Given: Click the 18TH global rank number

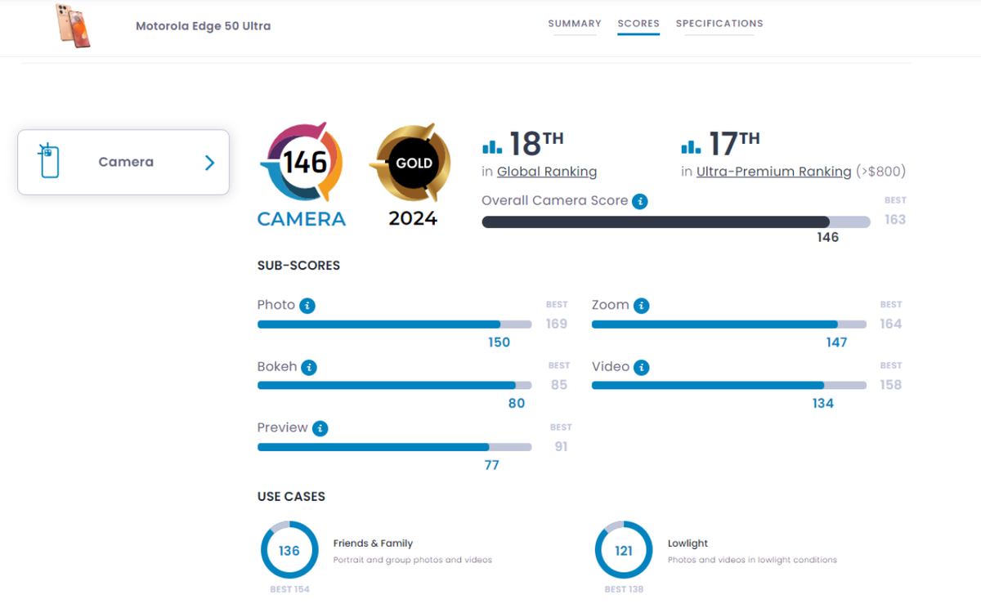Looking at the screenshot, I should [x=537, y=143].
